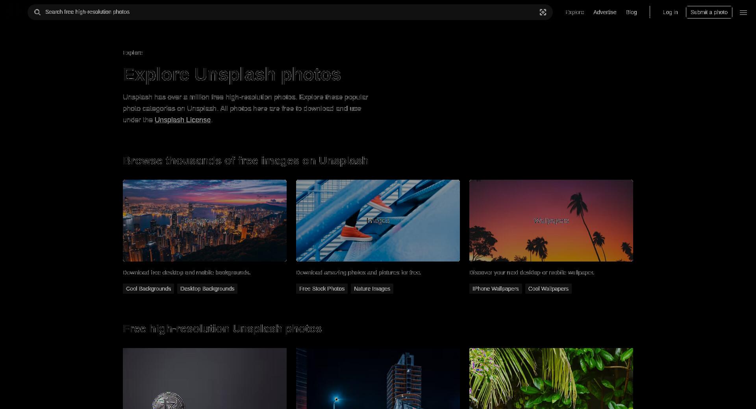Select the Nature Images tag

[x=372, y=289]
